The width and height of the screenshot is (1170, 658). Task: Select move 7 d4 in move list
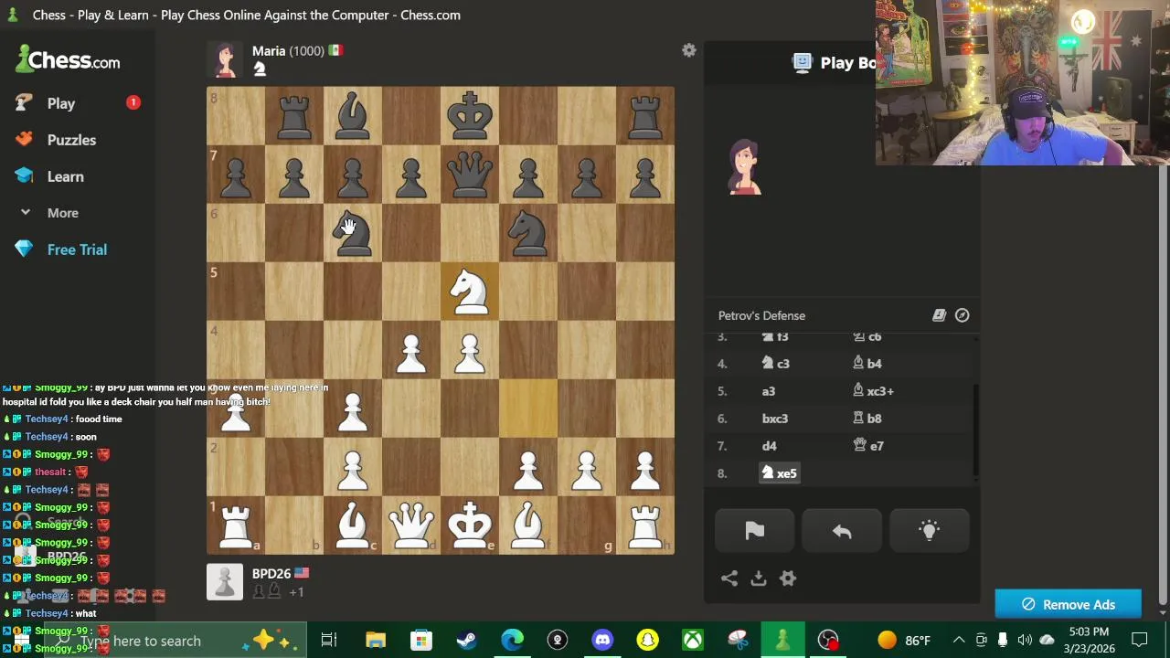click(769, 446)
